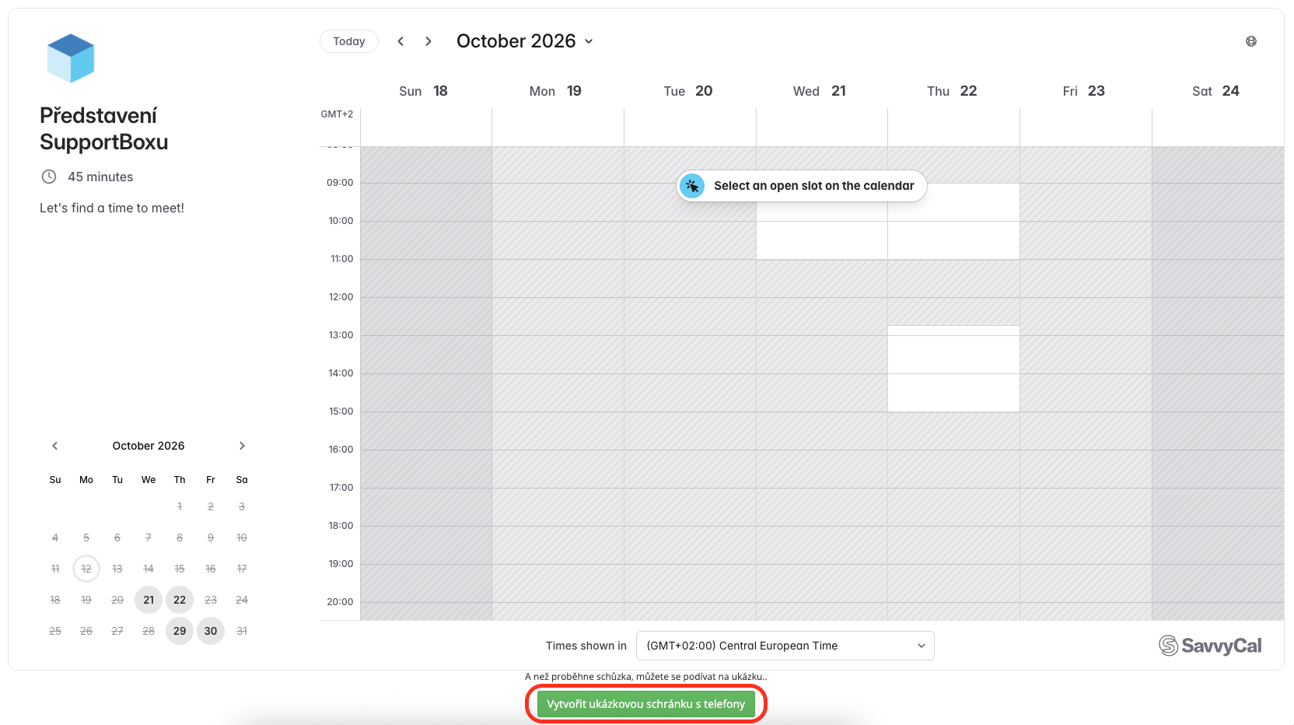This screenshot has height=725, width=1294.
Task: Open the October 2026 month dropdown
Action: (x=525, y=41)
